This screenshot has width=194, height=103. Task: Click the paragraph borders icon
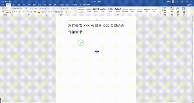(x=71, y=12)
